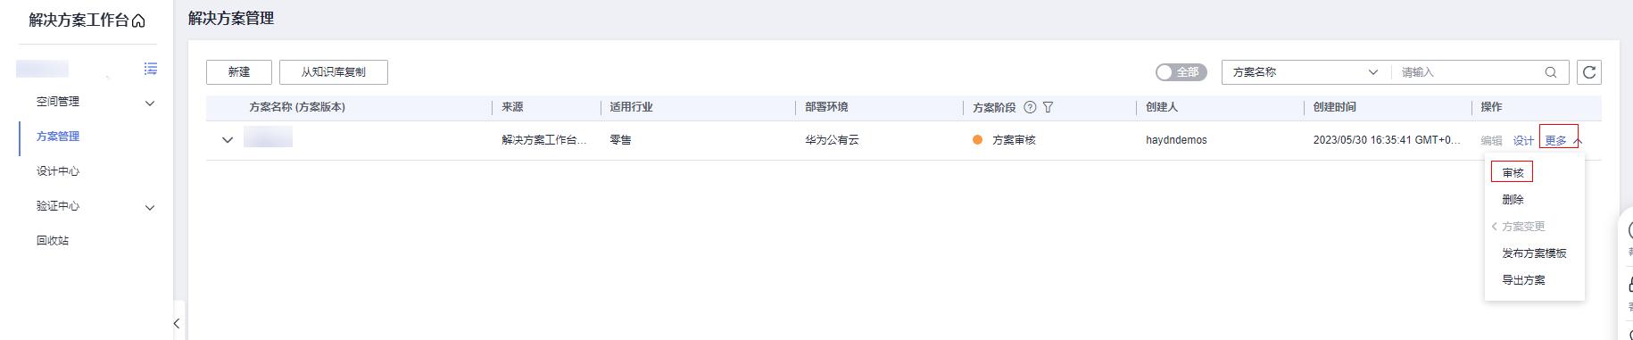Click the home icon beside 解决方案工作台

pos(138,21)
